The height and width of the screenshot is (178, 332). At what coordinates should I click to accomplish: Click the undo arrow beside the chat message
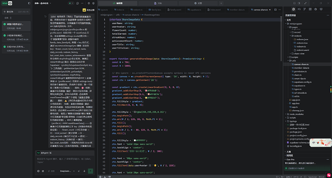(45, 16)
